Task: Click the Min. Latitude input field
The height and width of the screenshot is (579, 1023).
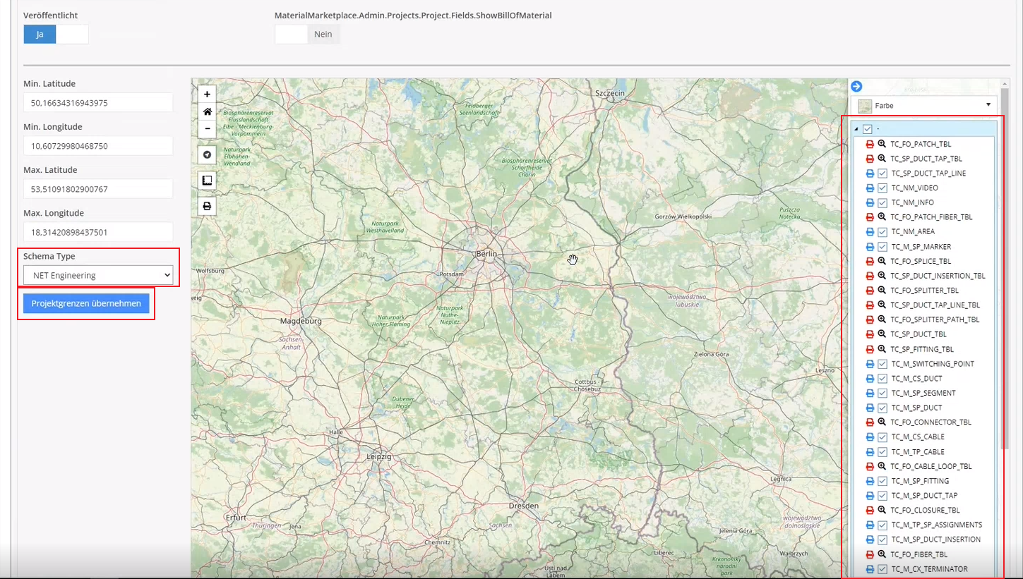Action: (x=98, y=102)
